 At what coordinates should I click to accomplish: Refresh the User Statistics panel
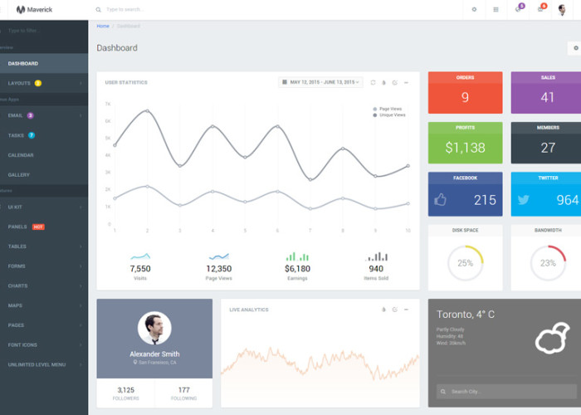[373, 83]
